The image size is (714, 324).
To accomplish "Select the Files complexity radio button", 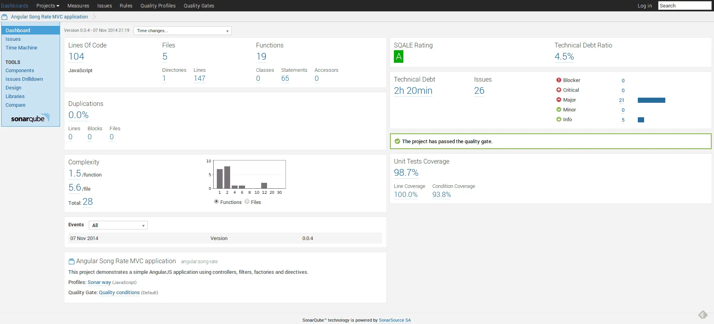I will point(247,202).
